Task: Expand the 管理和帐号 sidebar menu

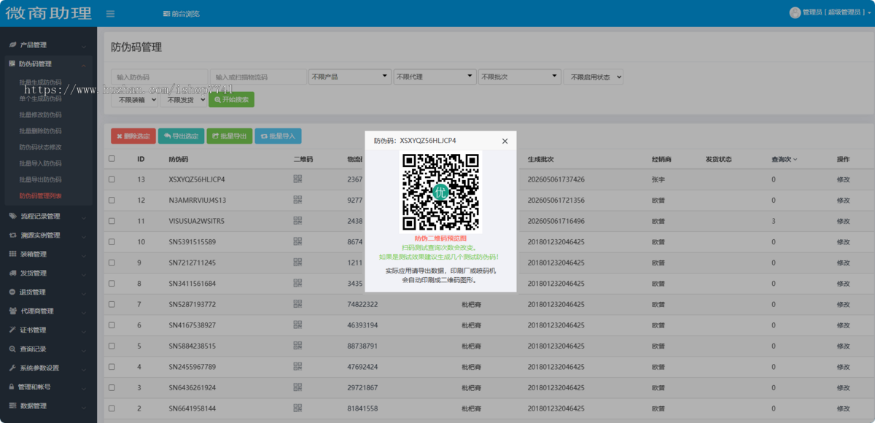Action: point(48,387)
